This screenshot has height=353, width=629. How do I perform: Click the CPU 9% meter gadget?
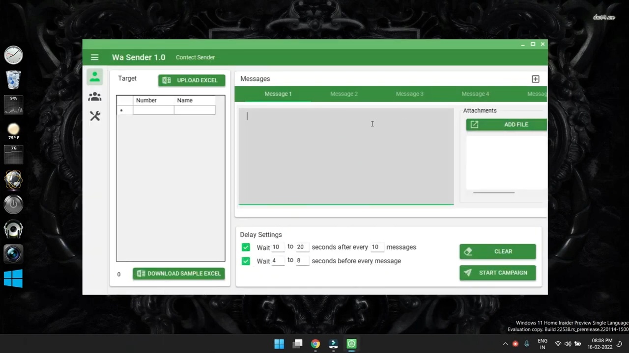click(x=13, y=104)
